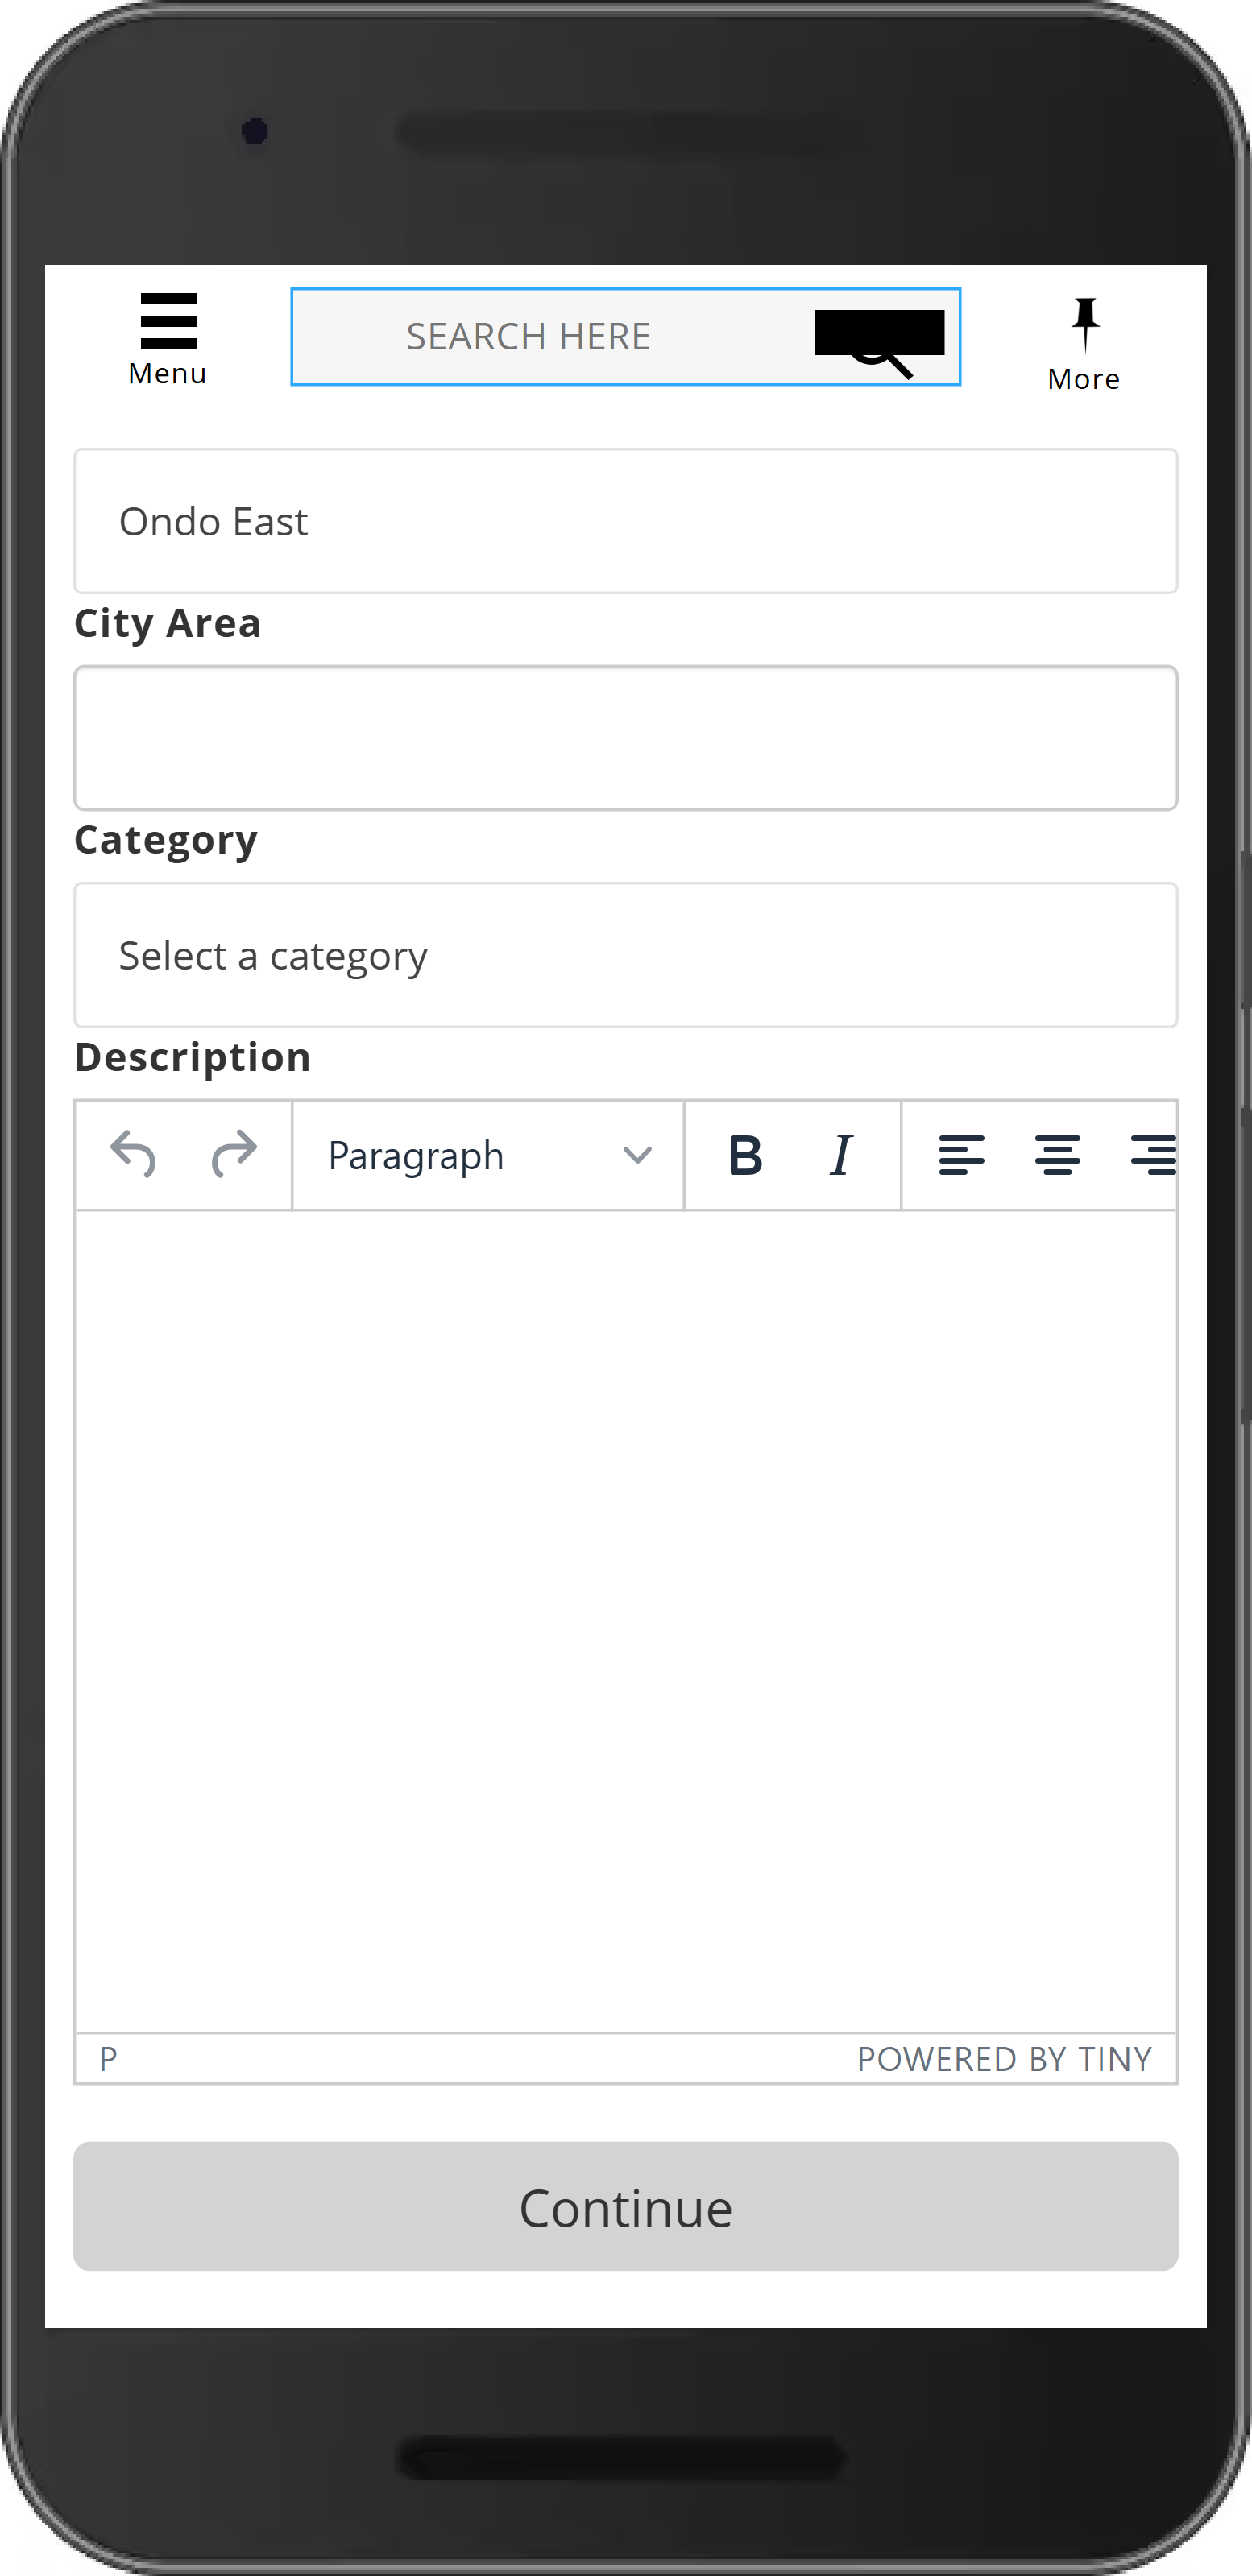
Task: Click the P element path indicator
Action: [108, 2059]
